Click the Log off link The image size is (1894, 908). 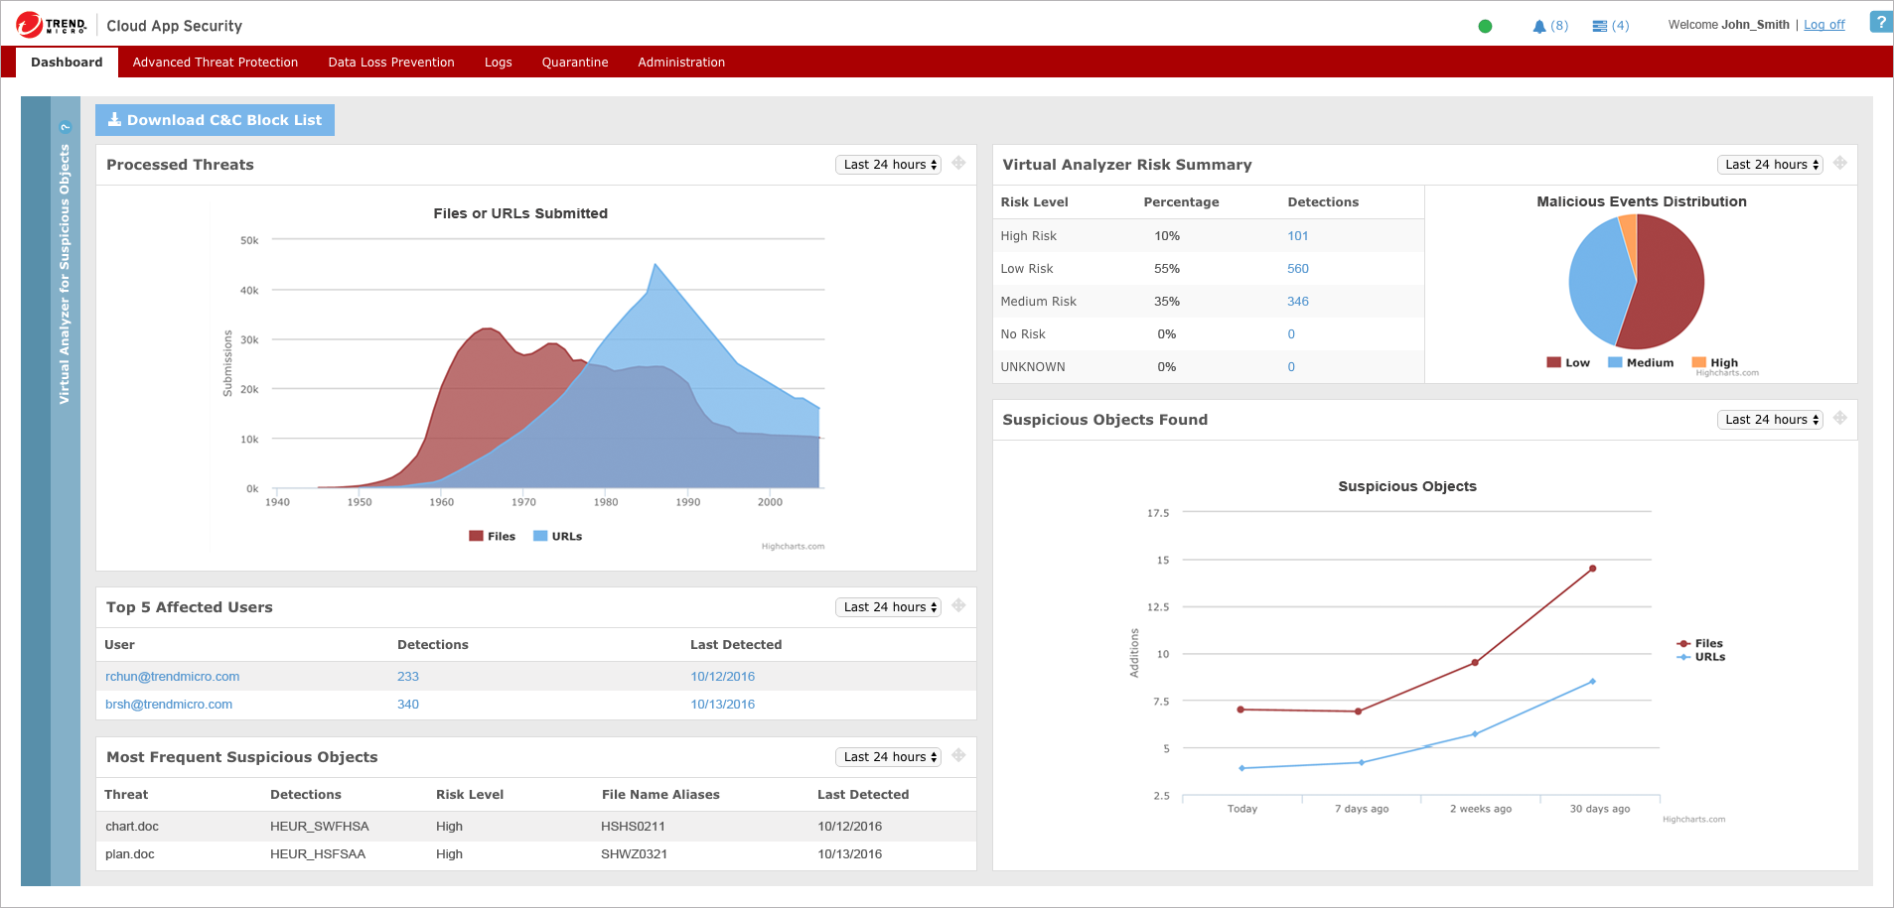1823,25
